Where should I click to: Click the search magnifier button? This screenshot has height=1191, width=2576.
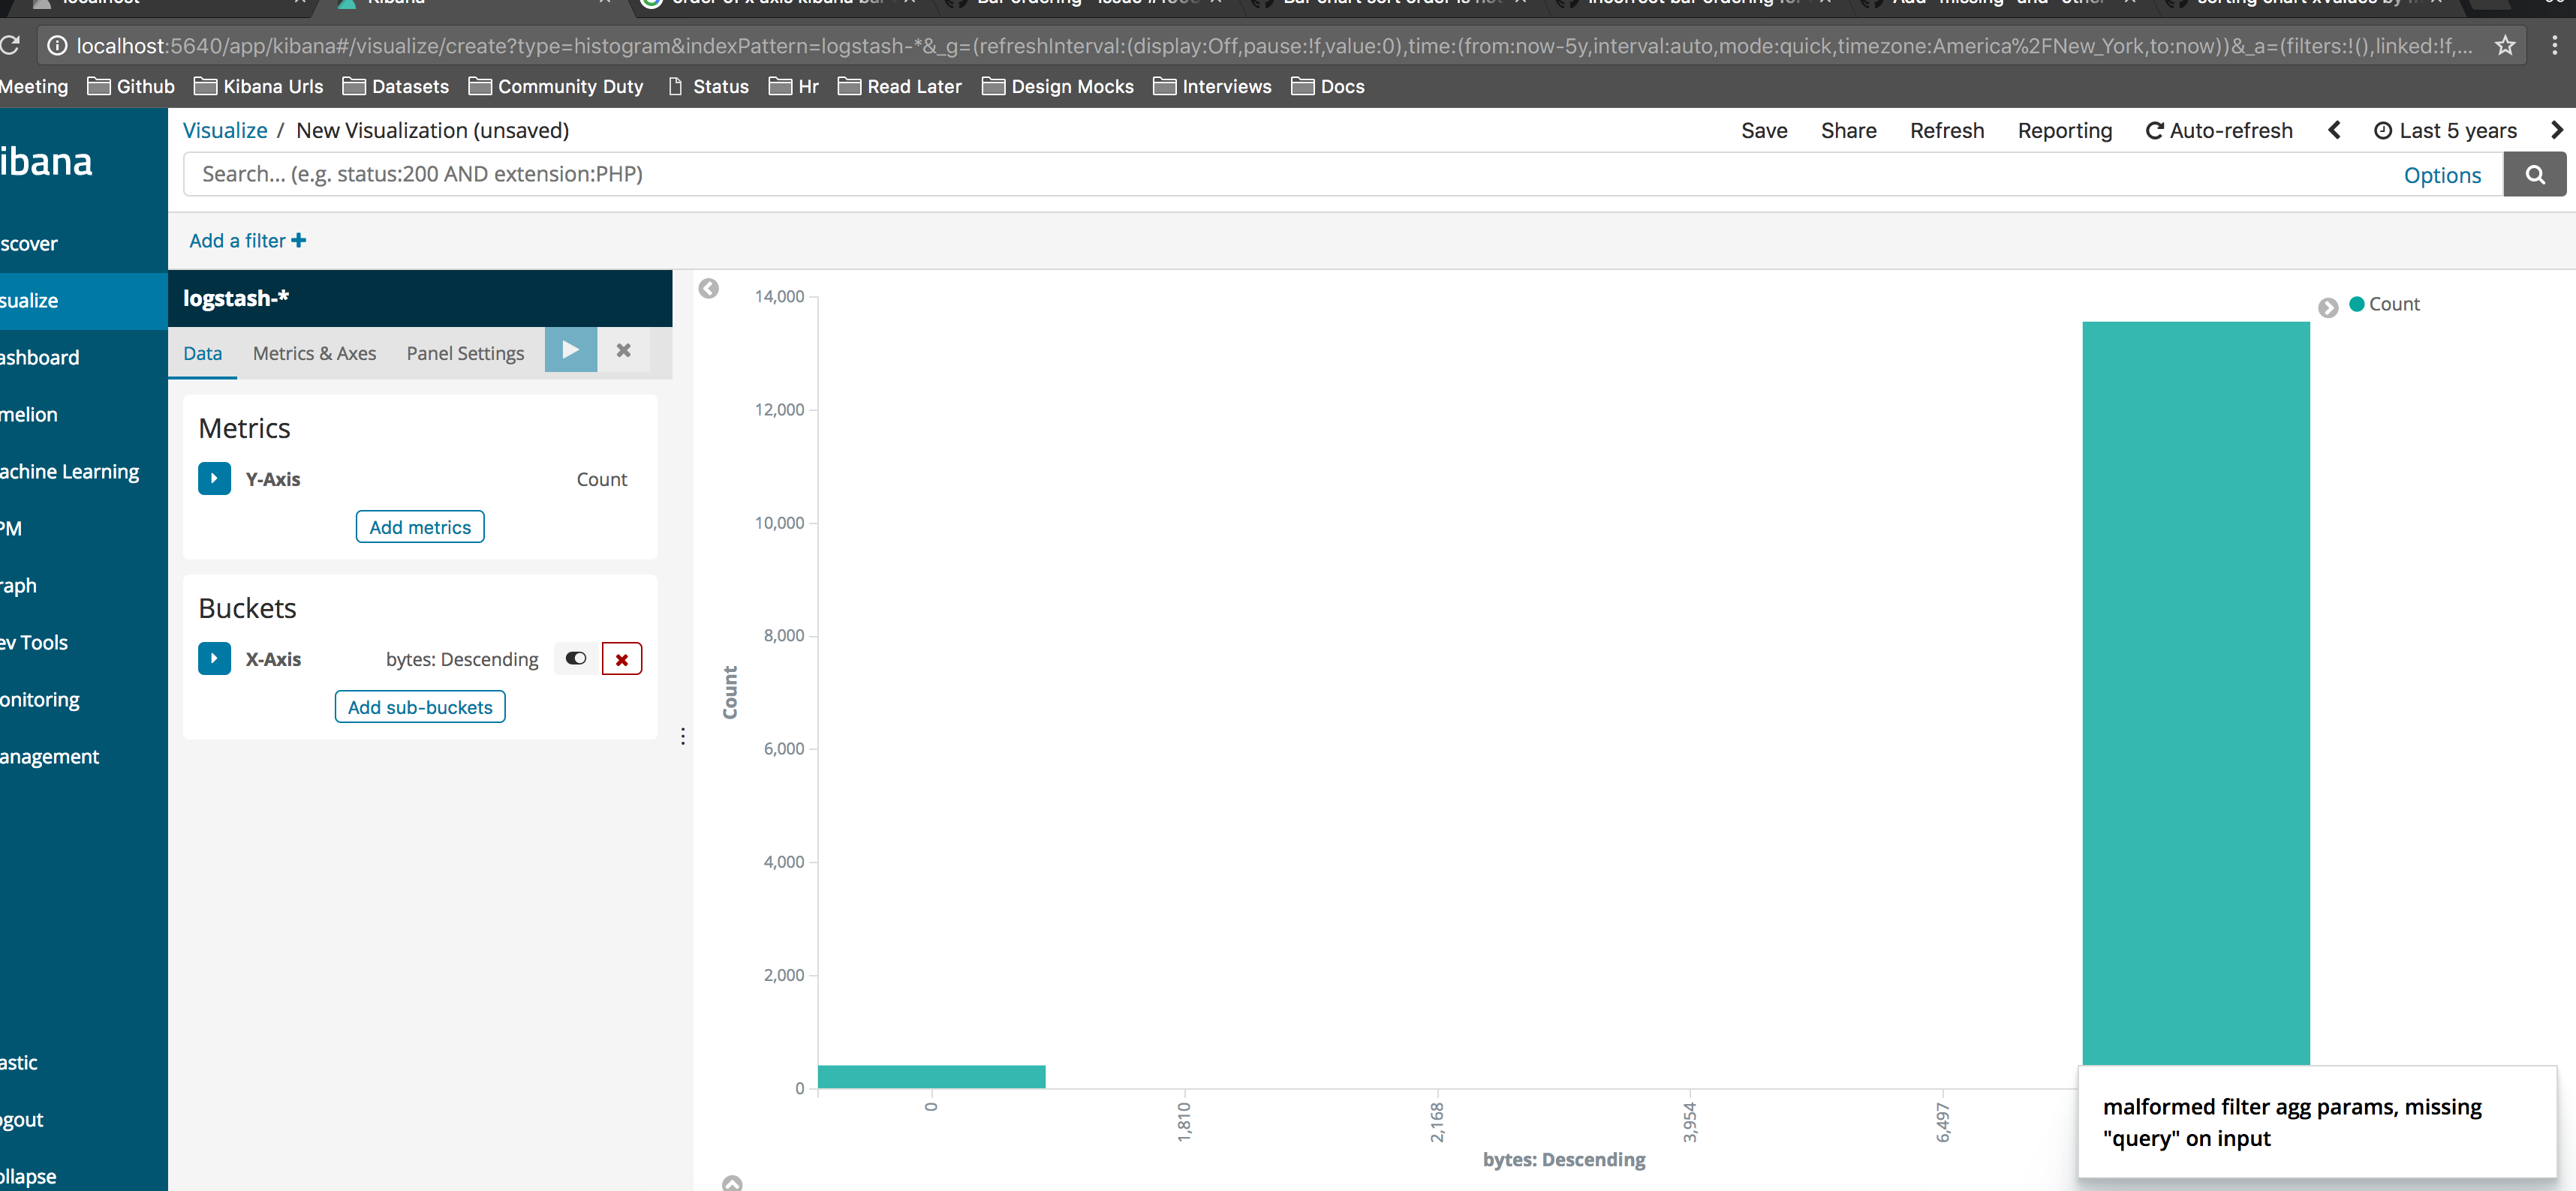pyautogui.click(x=2534, y=175)
